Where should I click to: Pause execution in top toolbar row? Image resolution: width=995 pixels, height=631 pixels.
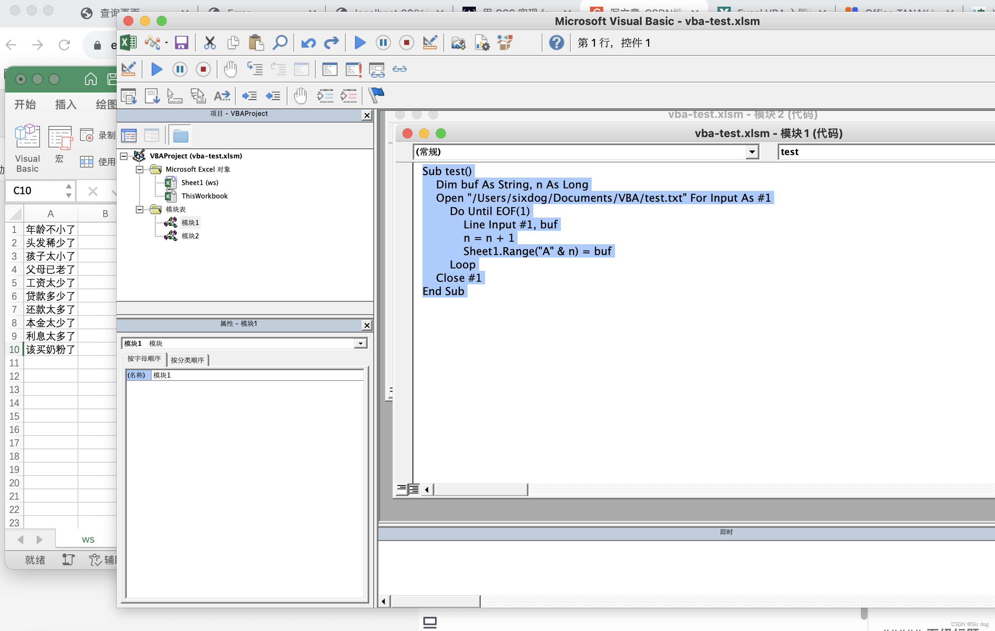[x=383, y=43]
